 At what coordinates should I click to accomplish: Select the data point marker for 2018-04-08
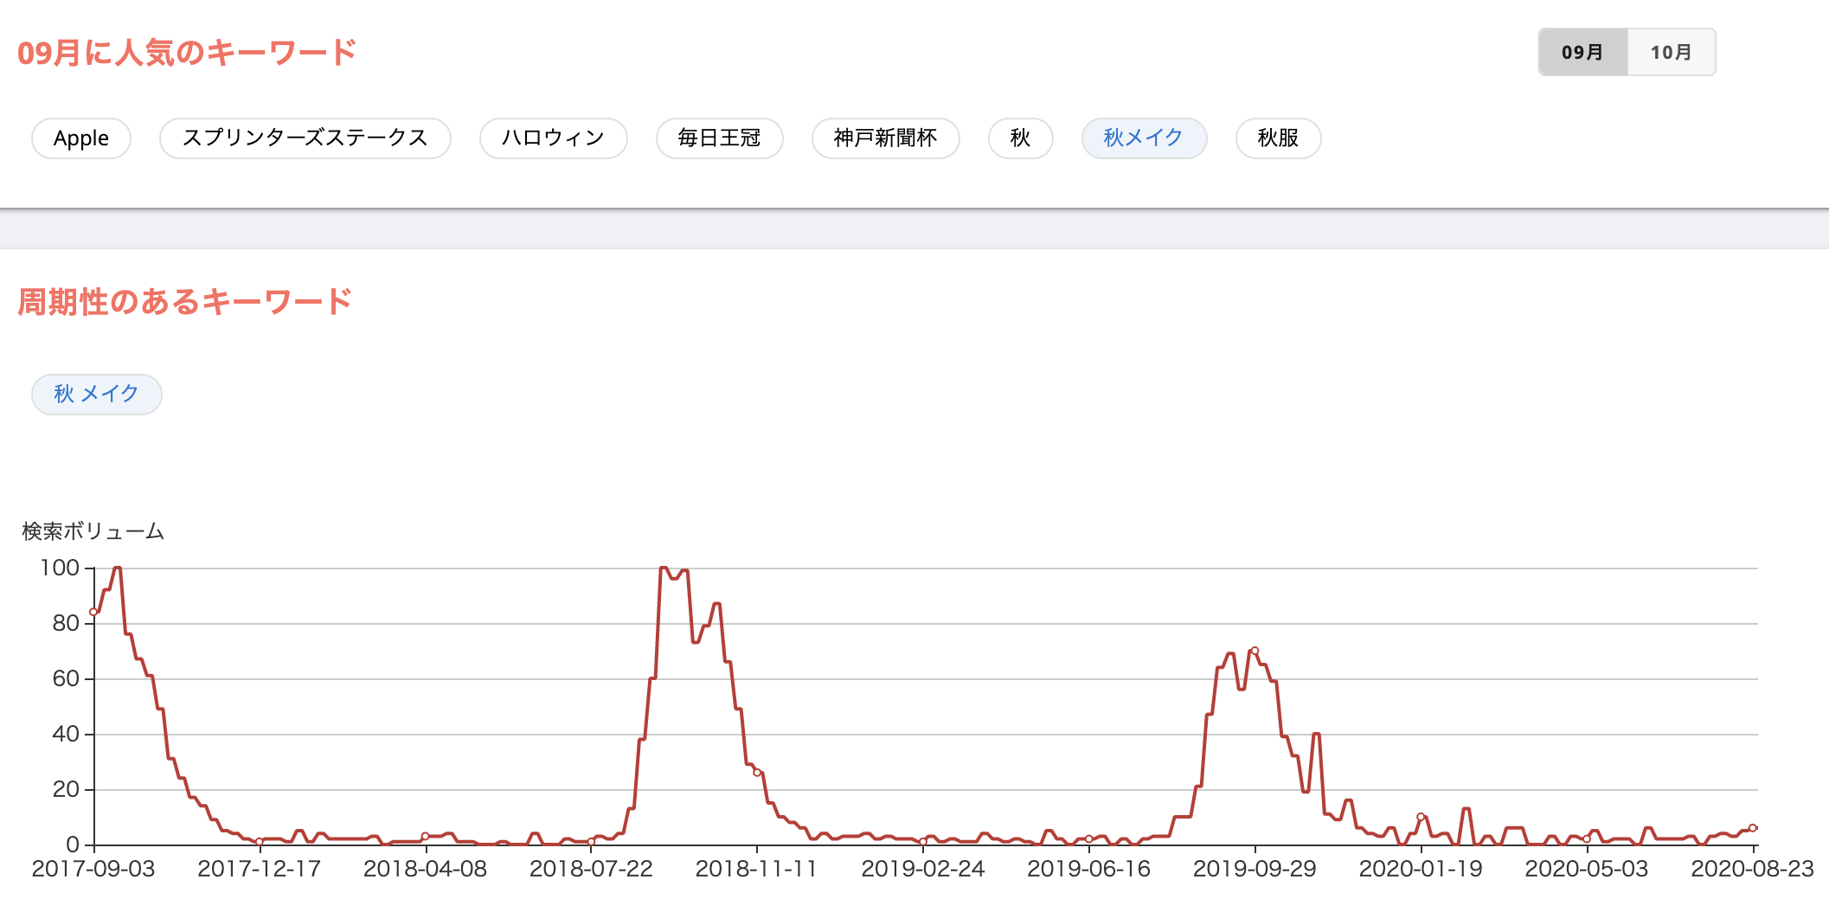point(426,836)
